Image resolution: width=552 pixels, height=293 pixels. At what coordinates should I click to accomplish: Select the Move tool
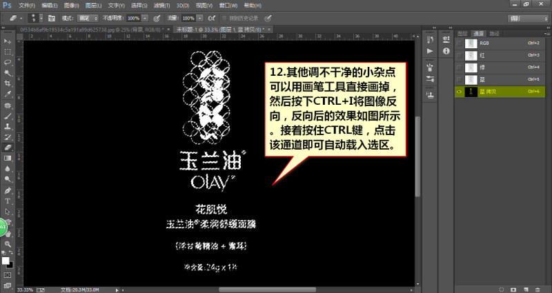click(8, 41)
